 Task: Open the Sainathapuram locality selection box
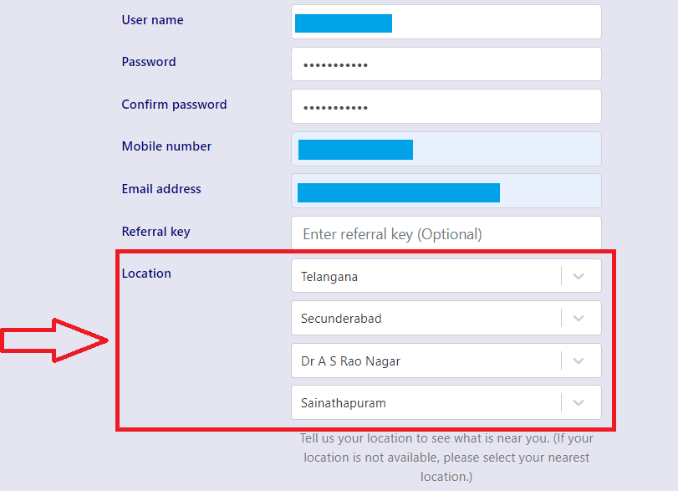tap(426, 403)
